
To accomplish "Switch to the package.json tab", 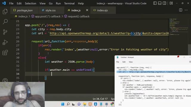I will point(24,10).
